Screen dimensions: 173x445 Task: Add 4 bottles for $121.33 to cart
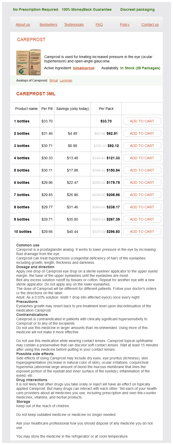pos(142,158)
